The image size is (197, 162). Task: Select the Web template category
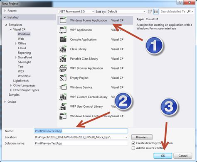pos(21,39)
